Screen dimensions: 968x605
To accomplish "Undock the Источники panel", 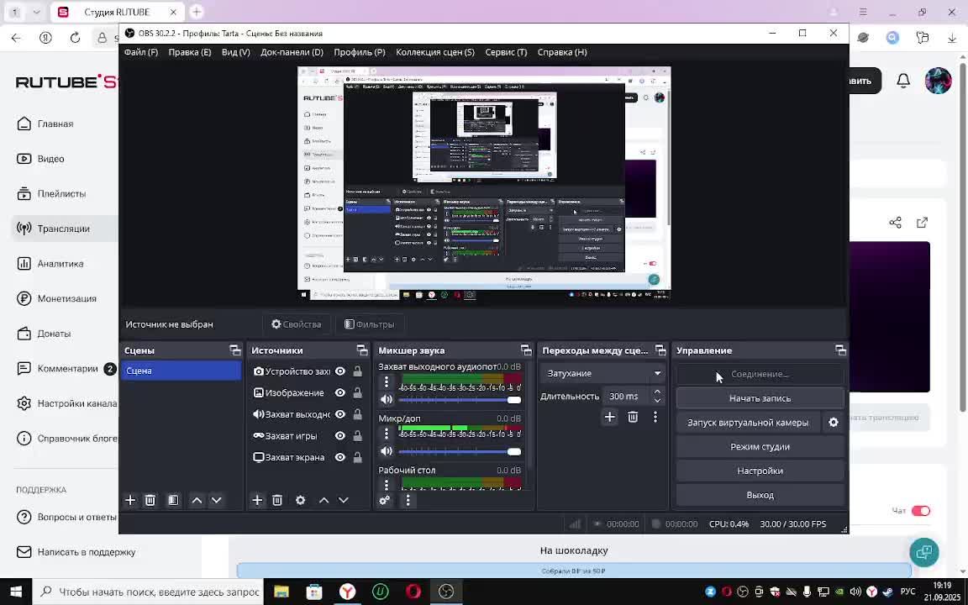I will click(362, 350).
